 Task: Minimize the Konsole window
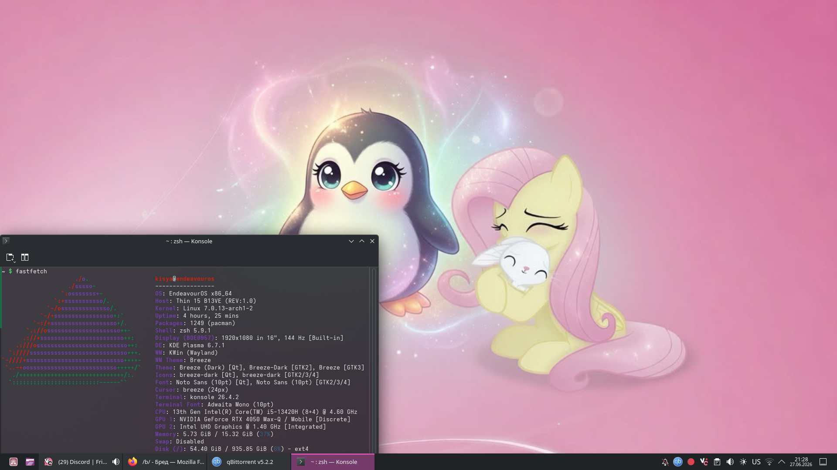coord(351,241)
